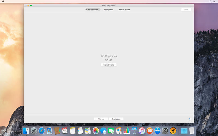Viewport: 218px width, 136px height.
Task: Select the 171 Duplicates summary text
Action: [x=108, y=56]
